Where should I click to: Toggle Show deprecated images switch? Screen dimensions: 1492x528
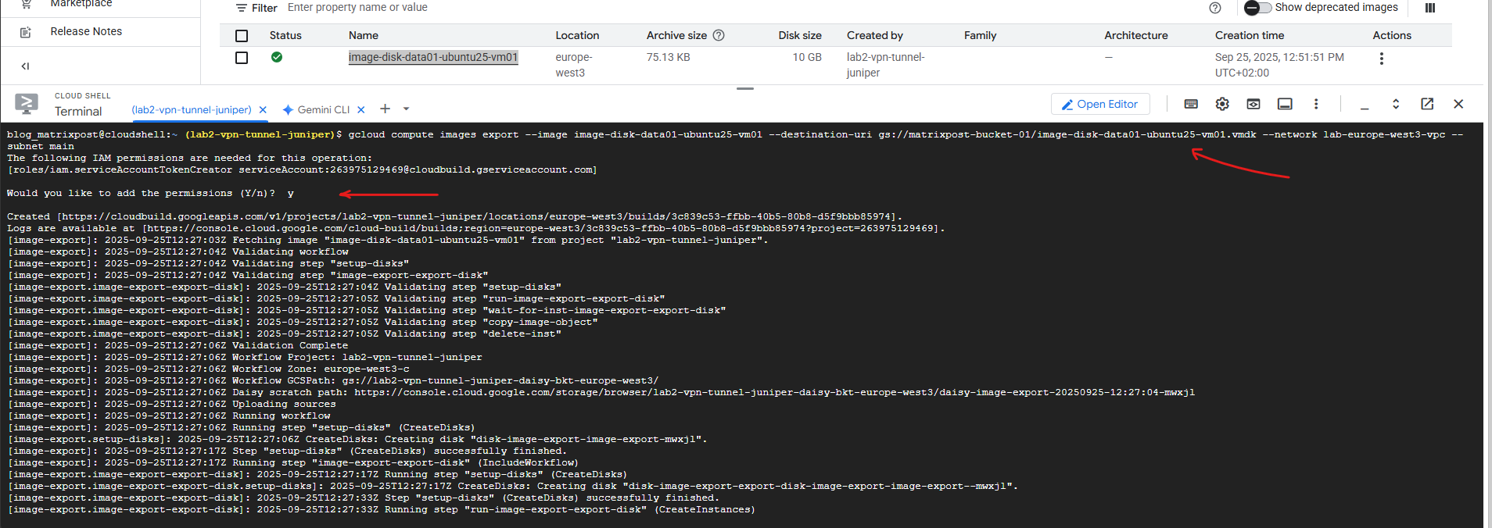tap(1257, 8)
